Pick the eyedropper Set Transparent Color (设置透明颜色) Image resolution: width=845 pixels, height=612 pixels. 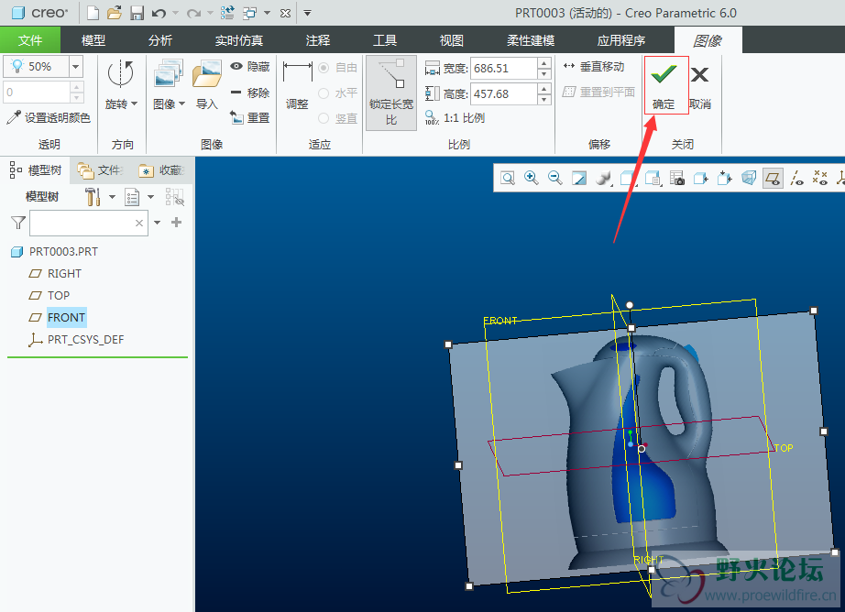[49, 117]
